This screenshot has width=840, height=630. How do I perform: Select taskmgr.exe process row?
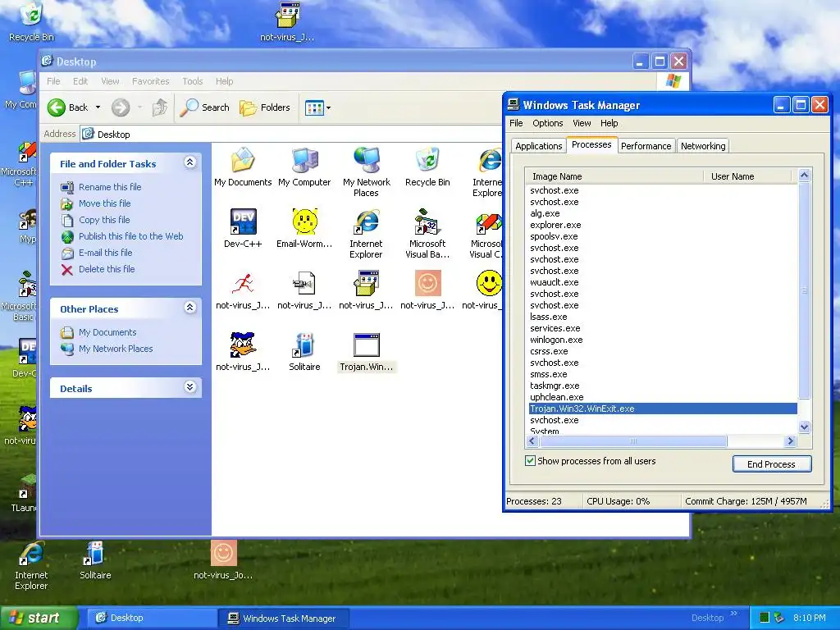pos(663,386)
